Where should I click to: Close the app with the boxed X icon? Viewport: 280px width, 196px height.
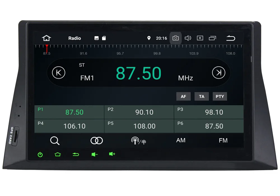pyautogui.click(x=200, y=38)
